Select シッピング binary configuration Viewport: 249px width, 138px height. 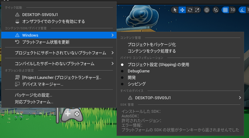pyautogui.click(x=180, y=84)
